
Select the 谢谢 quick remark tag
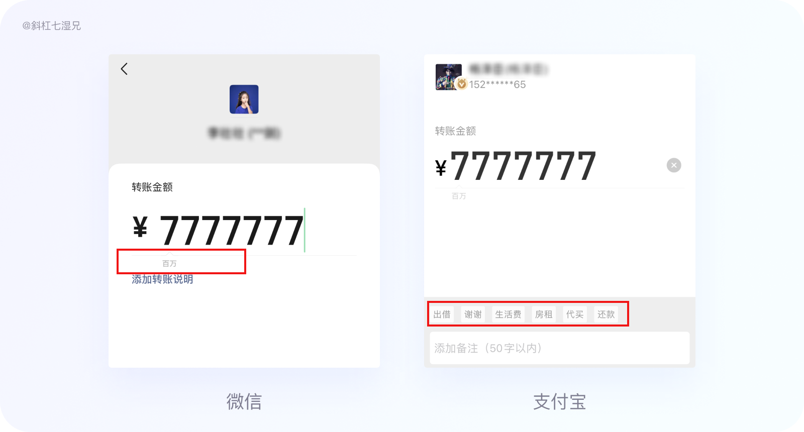473,314
